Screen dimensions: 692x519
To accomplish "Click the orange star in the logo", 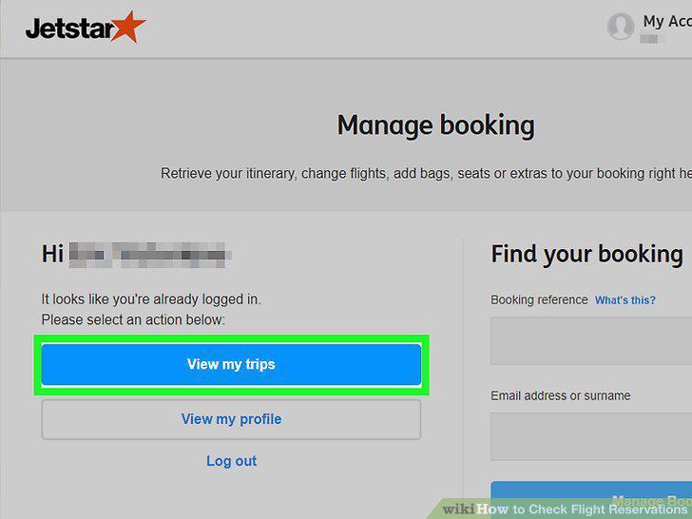I will pos(128,27).
